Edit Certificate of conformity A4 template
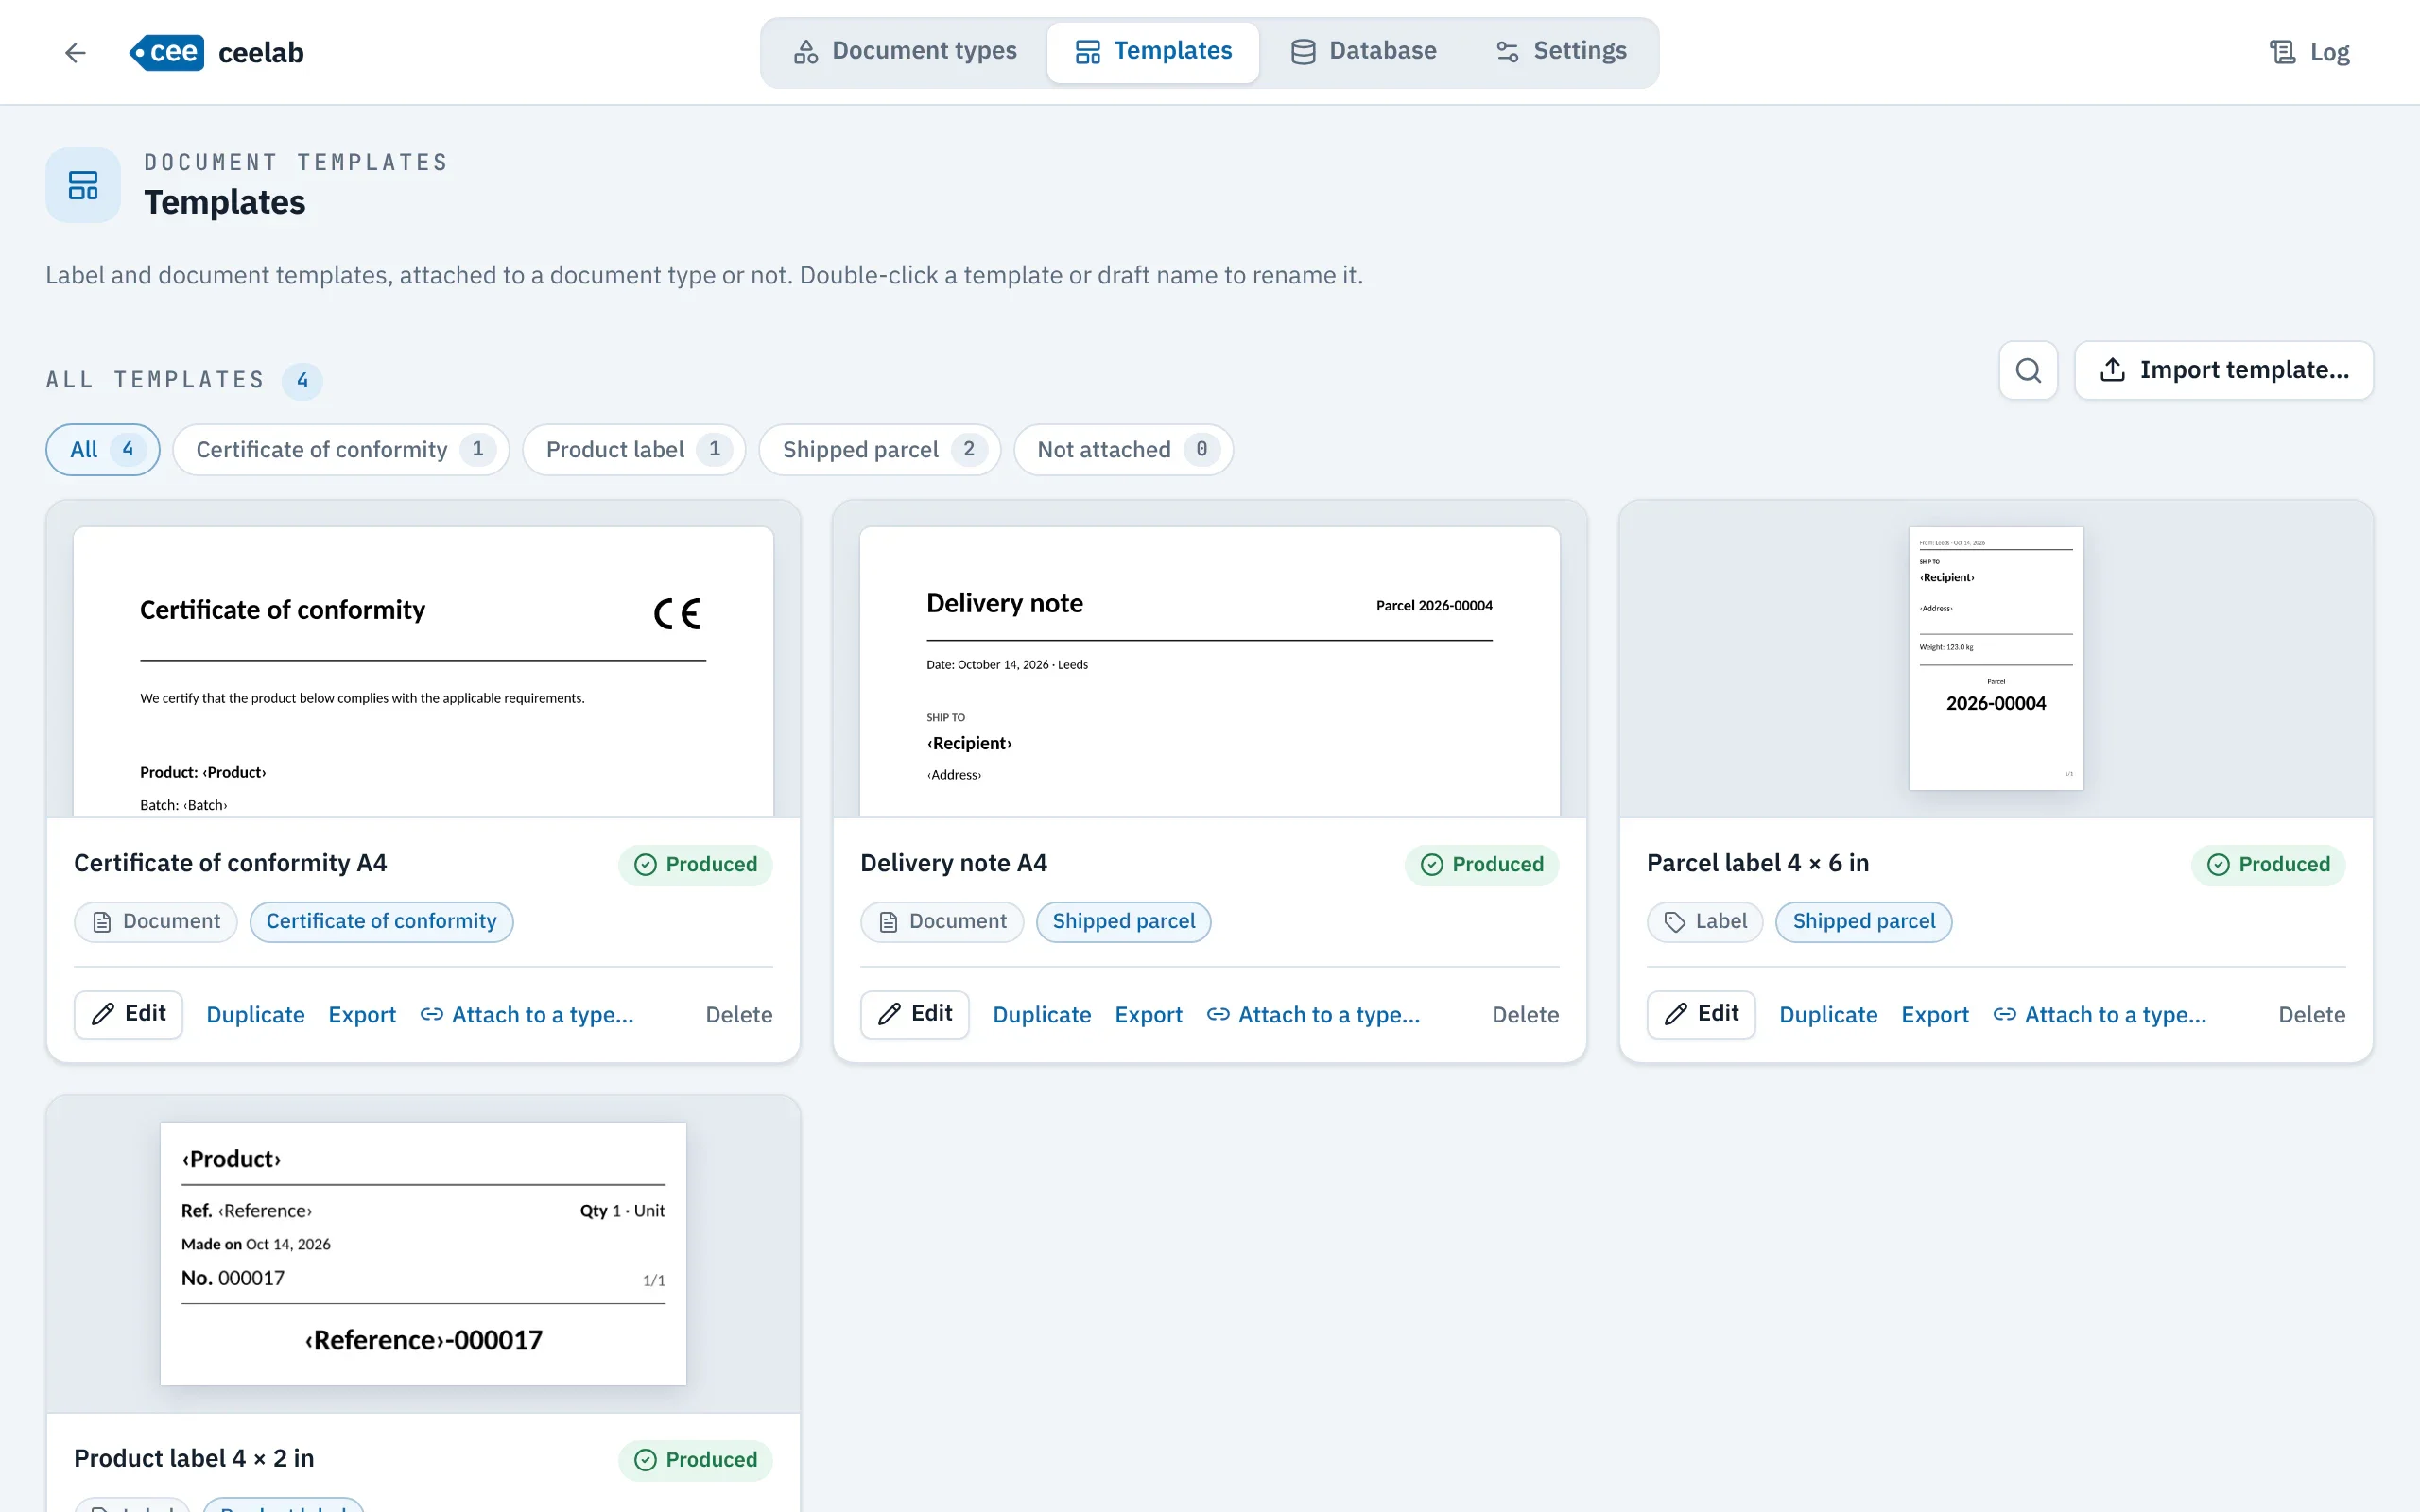The image size is (2420, 1512). click(x=128, y=1014)
